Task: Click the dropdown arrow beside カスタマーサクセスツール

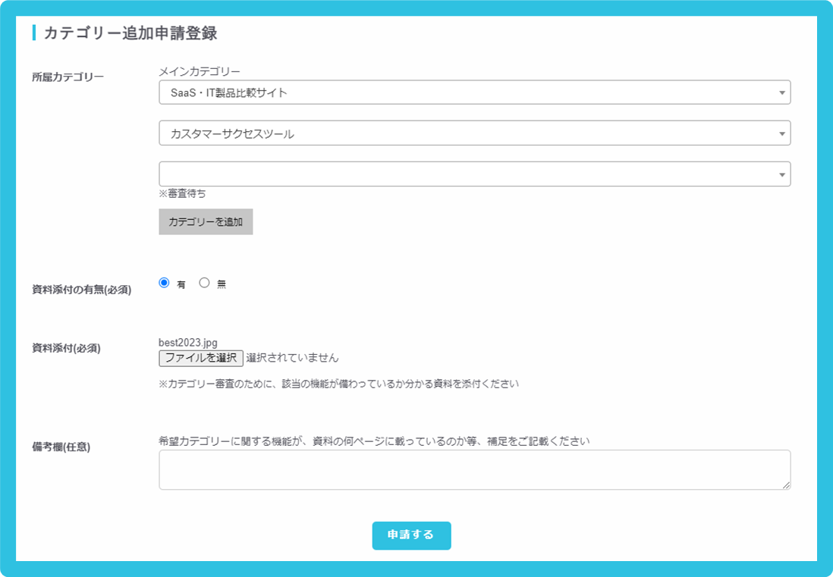Action: pos(783,133)
